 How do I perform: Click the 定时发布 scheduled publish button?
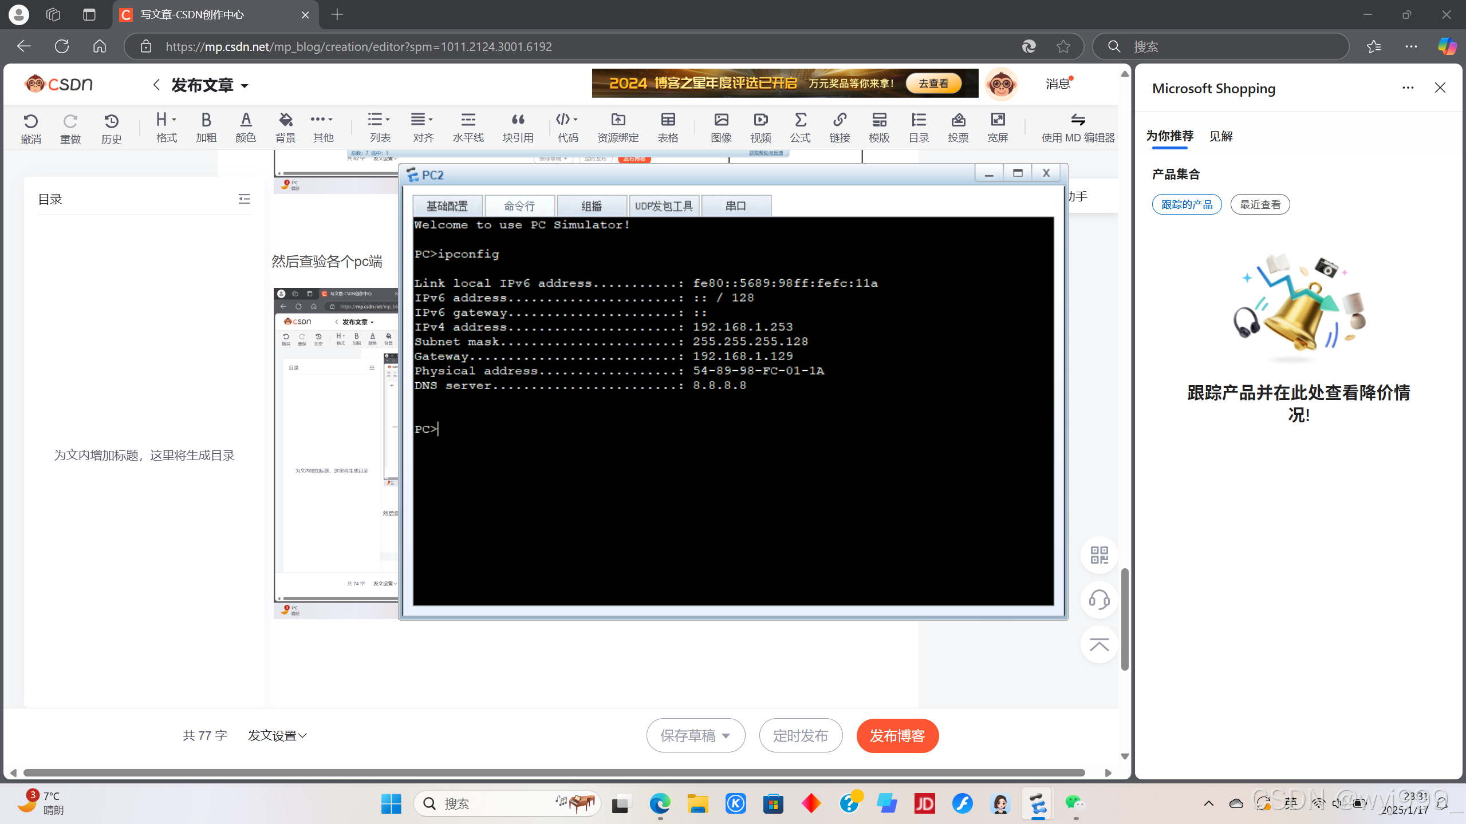[x=800, y=736]
